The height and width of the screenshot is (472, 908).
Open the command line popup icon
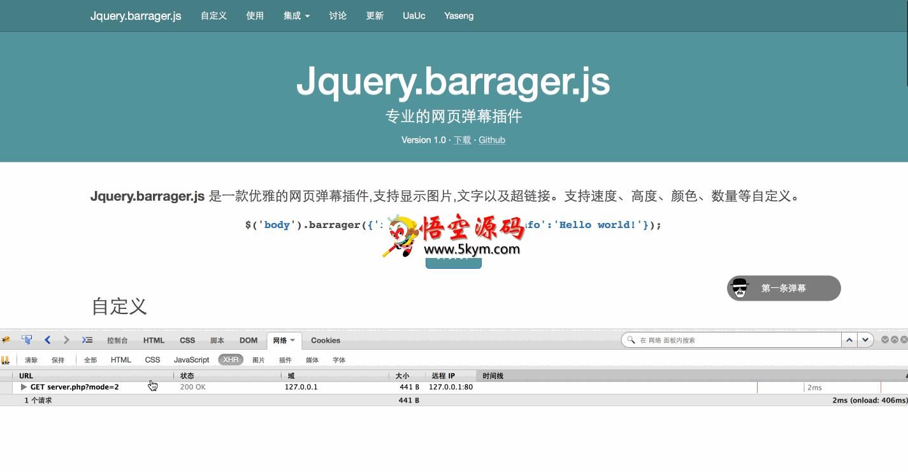tap(87, 340)
